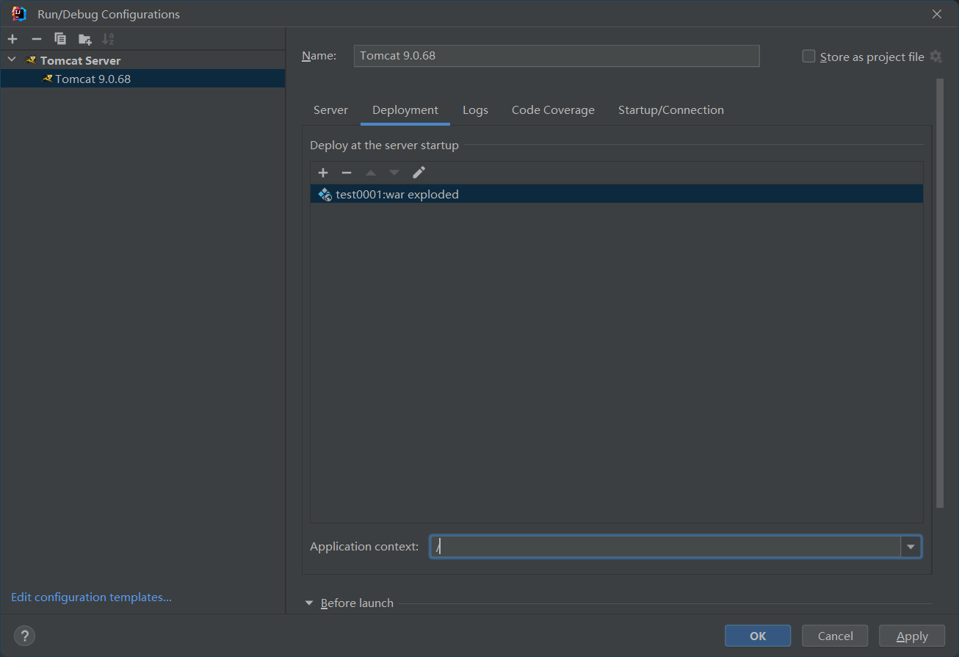This screenshot has width=959, height=657.
Task: Collapse the Before launch section
Action: click(x=309, y=603)
